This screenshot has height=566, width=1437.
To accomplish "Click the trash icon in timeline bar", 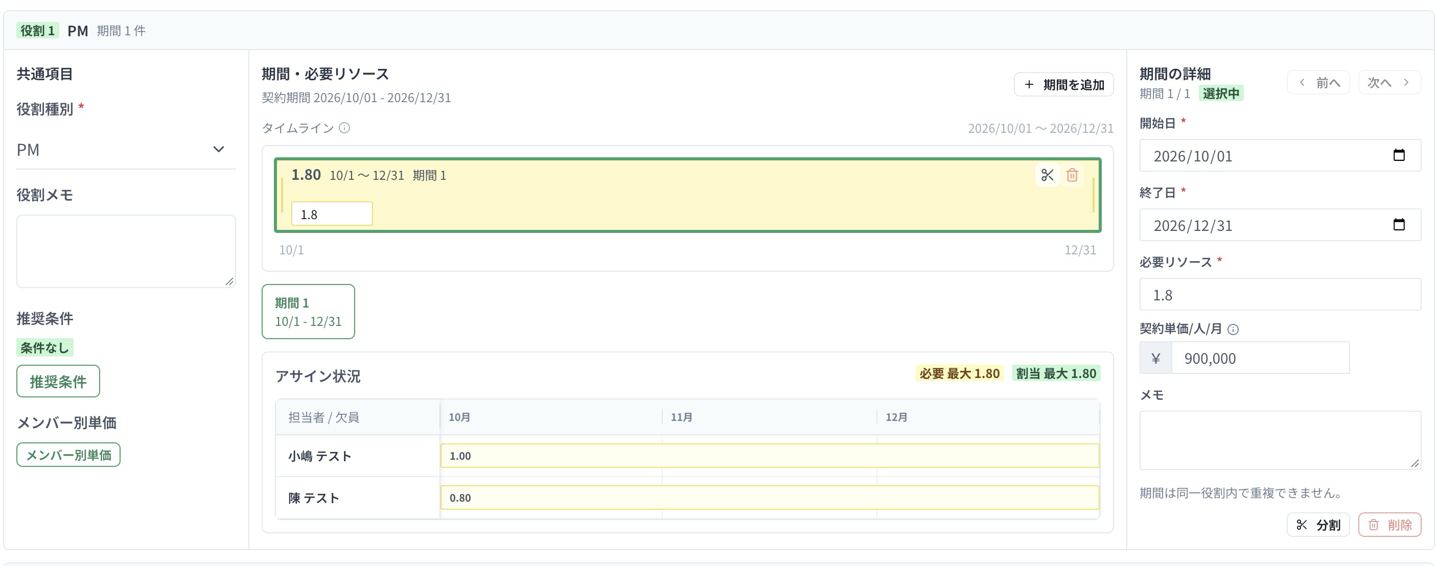I will pyautogui.click(x=1072, y=175).
